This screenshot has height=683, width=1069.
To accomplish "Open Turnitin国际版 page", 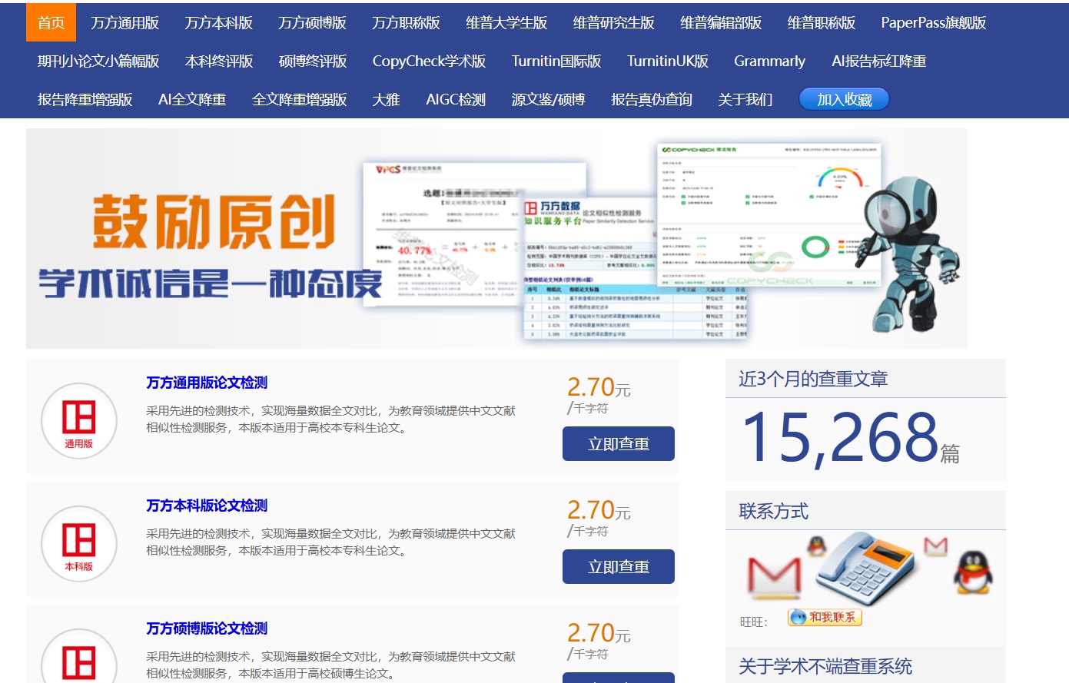I will (x=556, y=61).
